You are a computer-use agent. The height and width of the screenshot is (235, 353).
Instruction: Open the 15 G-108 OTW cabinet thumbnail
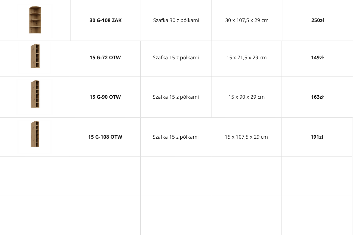[x=35, y=134]
